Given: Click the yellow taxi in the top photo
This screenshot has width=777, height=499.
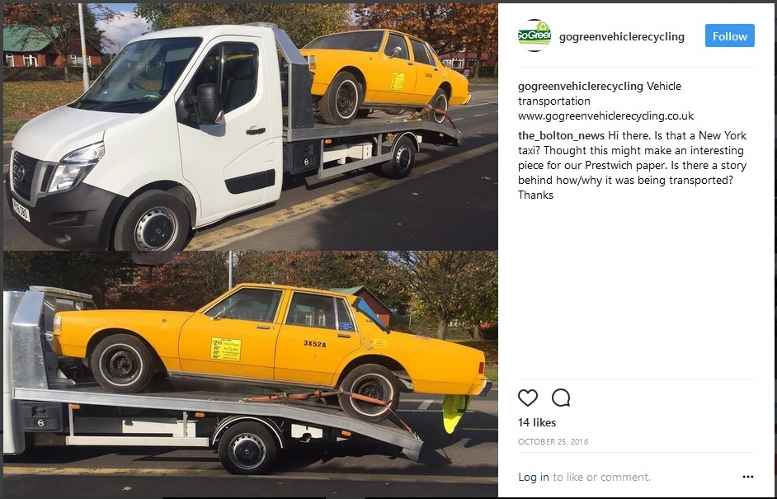Looking at the screenshot, I should click(384, 74).
